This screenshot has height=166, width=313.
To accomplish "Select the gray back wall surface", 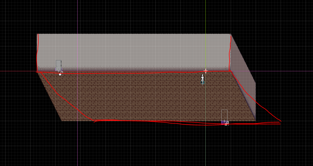I will pos(134,52).
